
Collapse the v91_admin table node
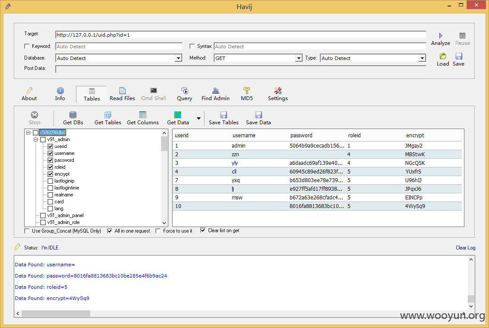[36, 139]
